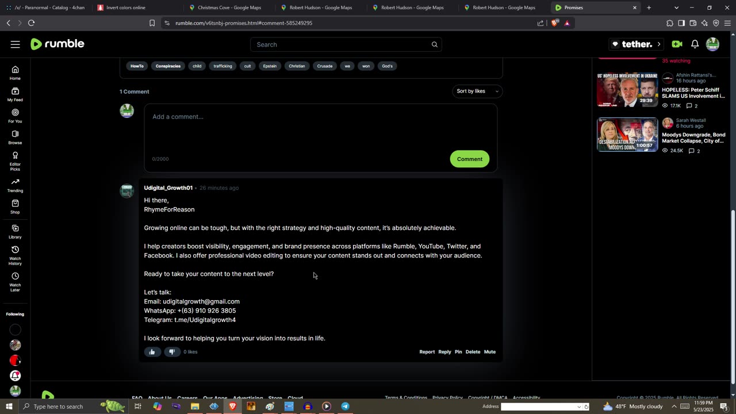The height and width of the screenshot is (414, 736).
Task: Mute the Udigital_Growth01 commenter
Action: click(x=490, y=352)
